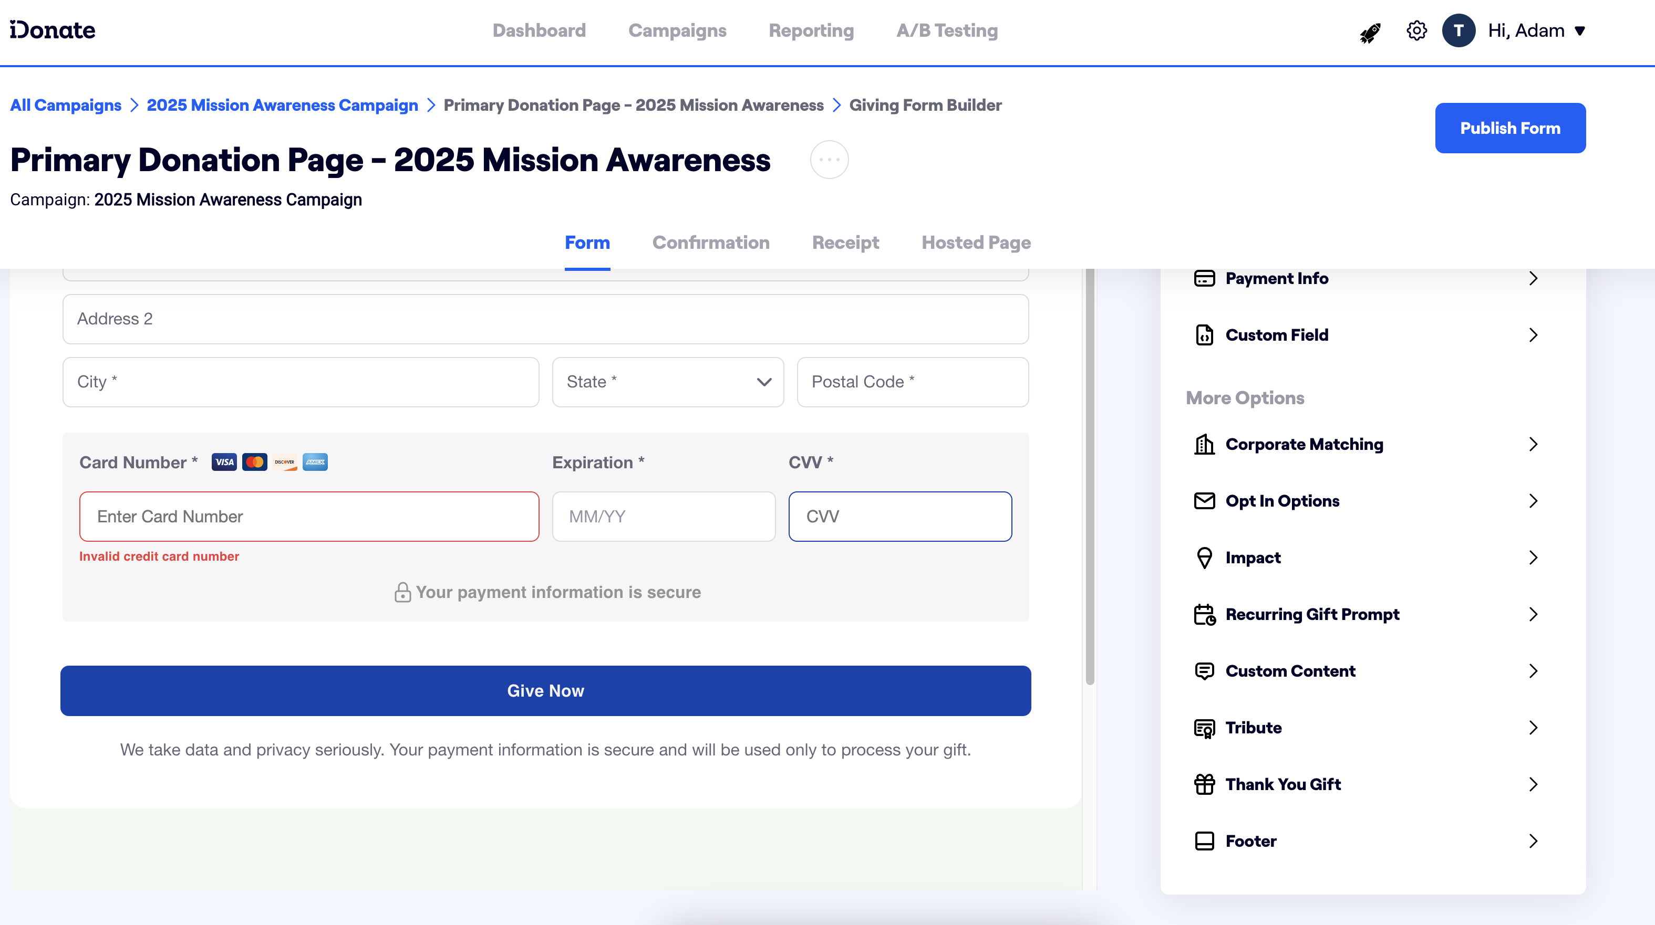Click the Publish Form button
Image resolution: width=1655 pixels, height=925 pixels.
[1510, 128]
